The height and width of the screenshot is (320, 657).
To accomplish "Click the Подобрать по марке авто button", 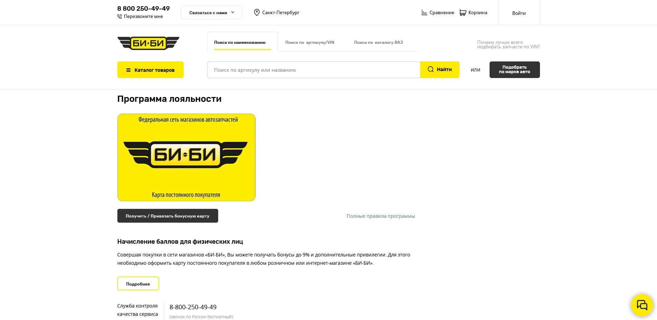I will pyautogui.click(x=514, y=70).
